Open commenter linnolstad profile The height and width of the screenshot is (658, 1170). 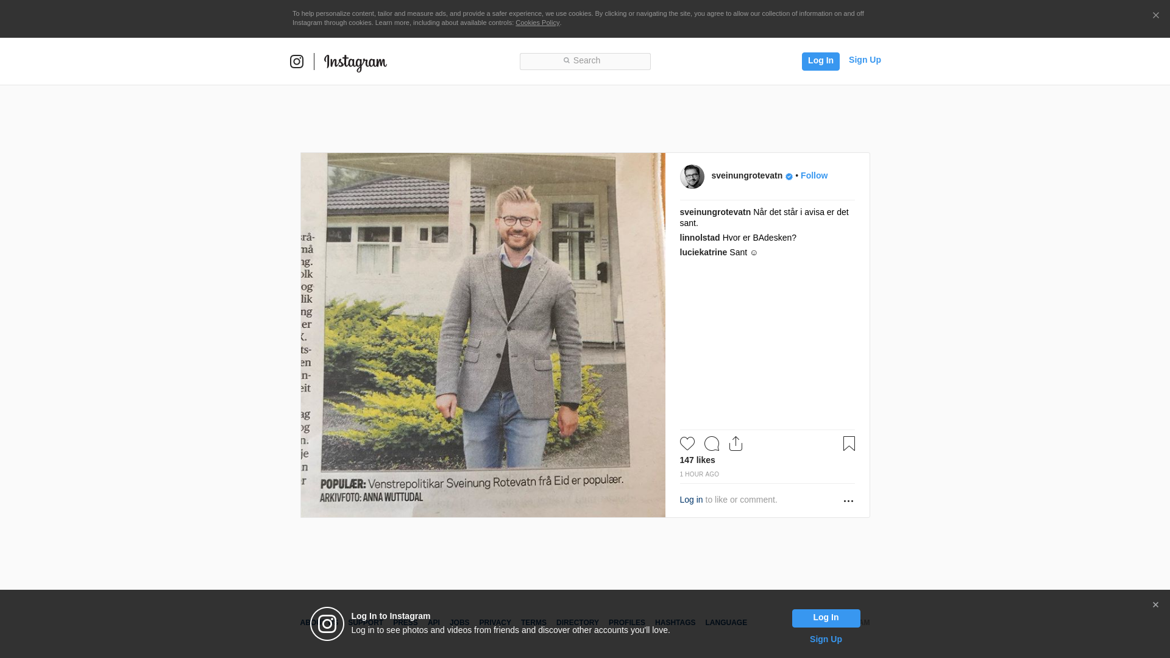tap(700, 238)
